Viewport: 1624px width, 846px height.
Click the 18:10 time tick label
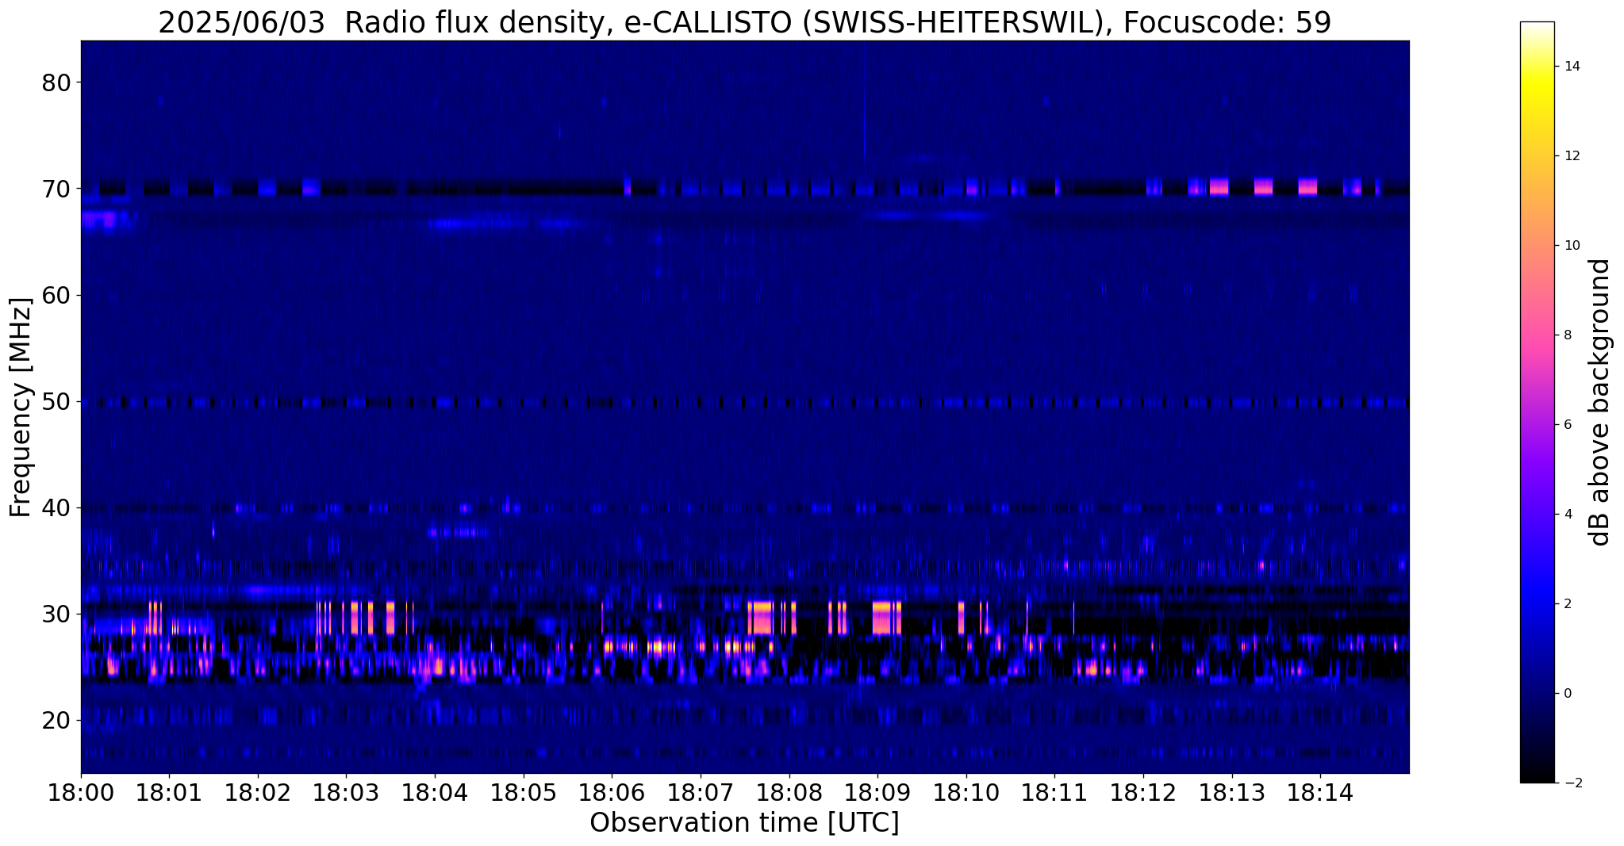pos(966,793)
